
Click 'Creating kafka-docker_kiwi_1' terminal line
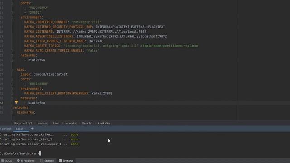click(26, 139)
